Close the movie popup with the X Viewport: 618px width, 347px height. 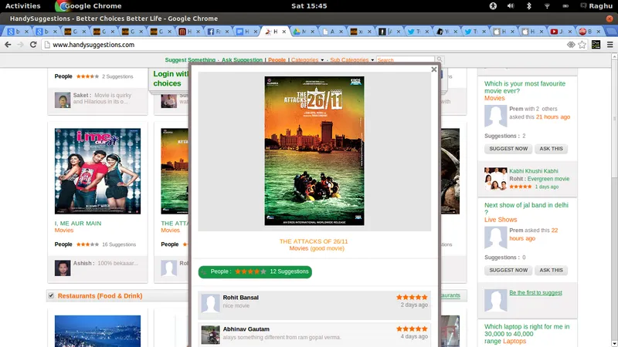[x=434, y=69]
